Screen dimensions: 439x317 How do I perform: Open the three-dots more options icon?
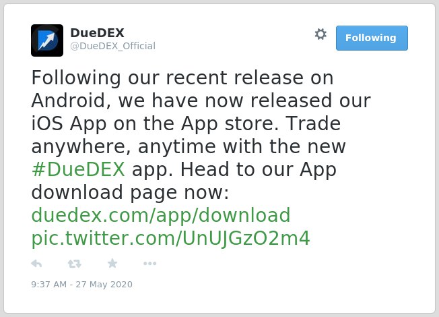[149, 264]
